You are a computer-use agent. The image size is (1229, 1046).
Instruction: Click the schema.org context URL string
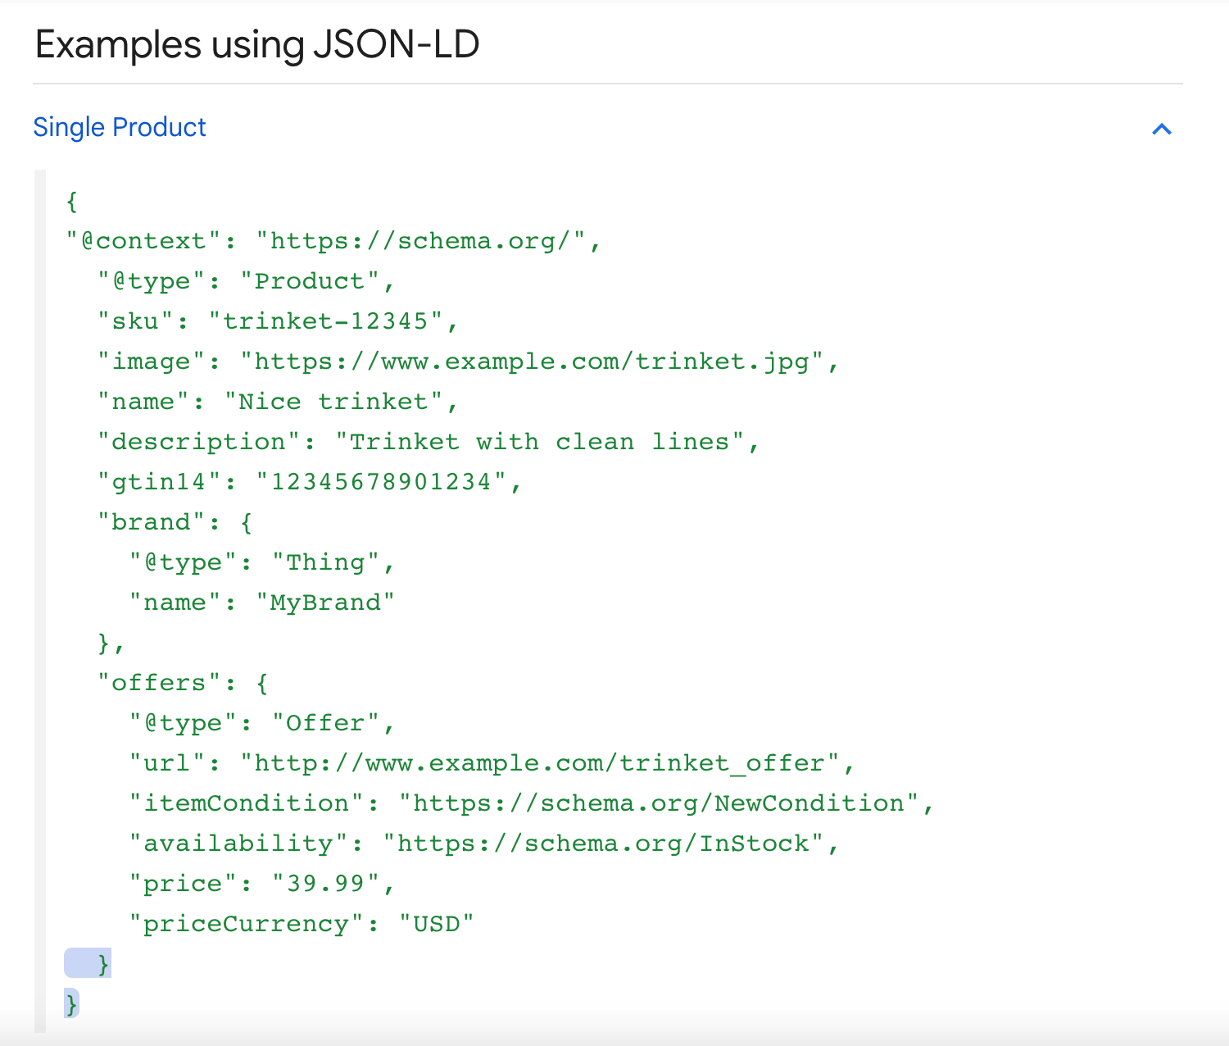pyautogui.click(x=420, y=241)
